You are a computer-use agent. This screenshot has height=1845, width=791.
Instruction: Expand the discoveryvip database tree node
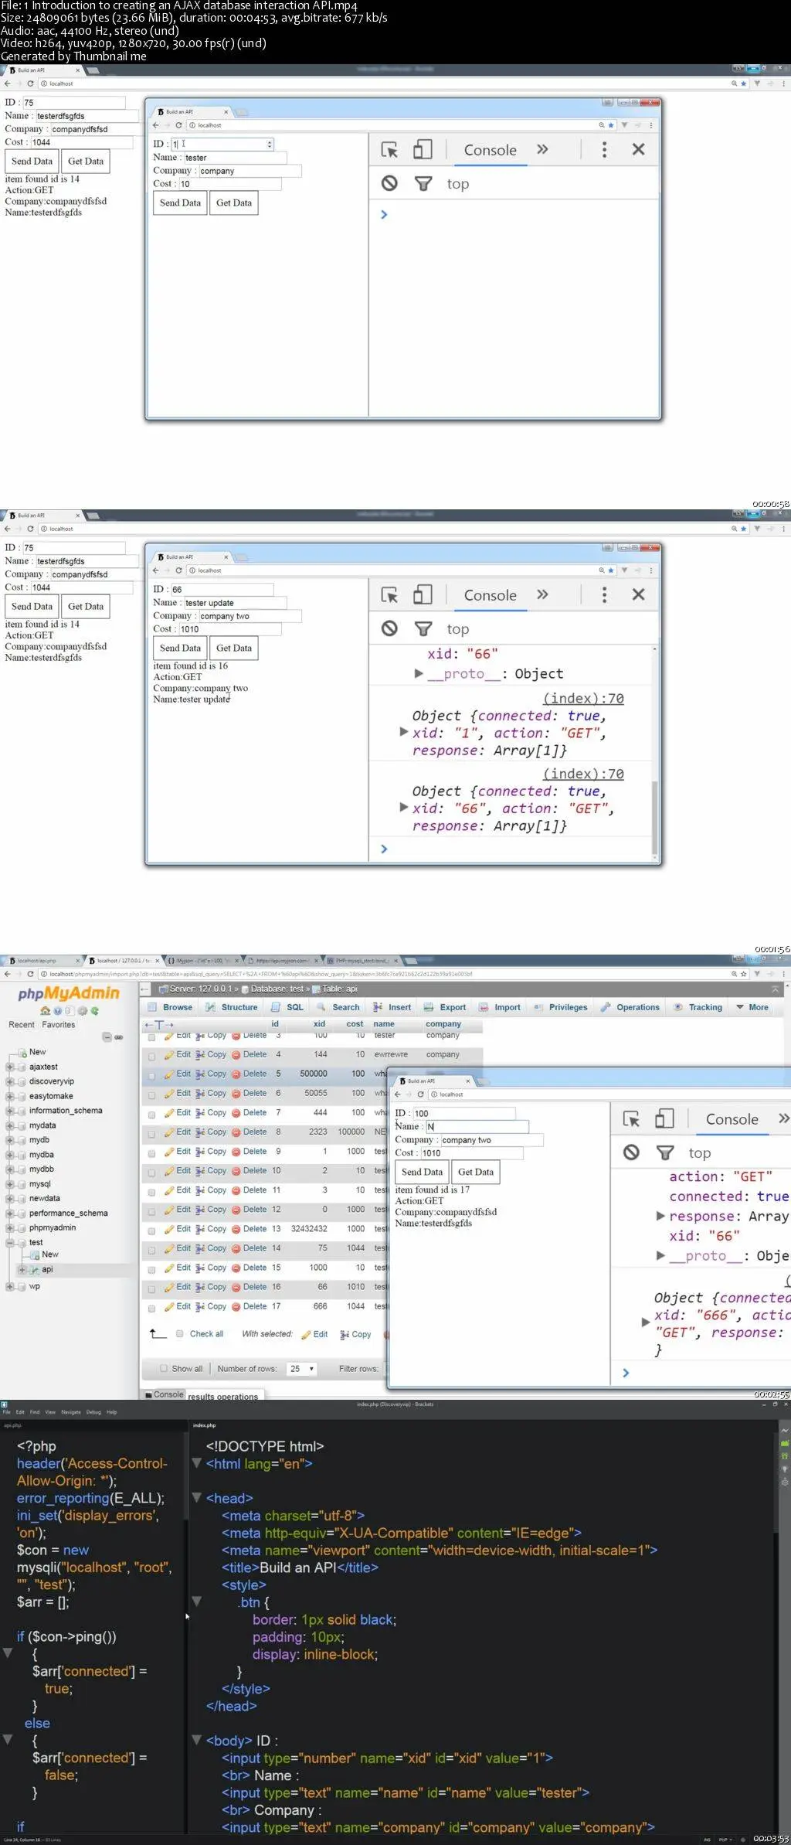tap(10, 1081)
